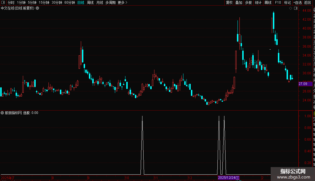Image resolution: width=315 pixels, height=181 pixels.
Task: Open the 复权 adjustment options
Action: pyautogui.click(x=229, y=3)
